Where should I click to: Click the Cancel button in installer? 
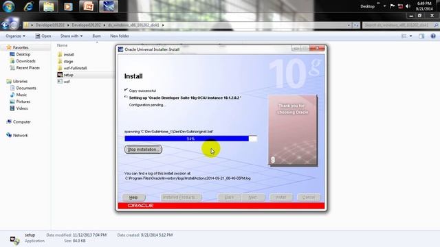309,198
